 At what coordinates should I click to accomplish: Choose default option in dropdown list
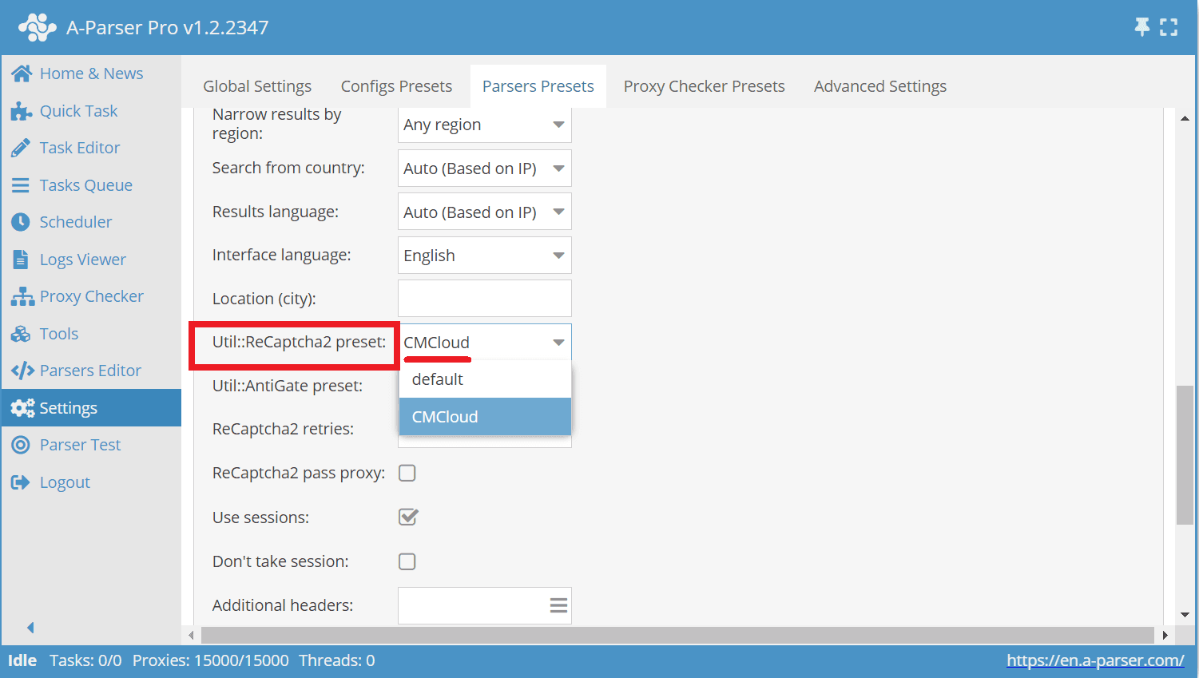point(485,379)
